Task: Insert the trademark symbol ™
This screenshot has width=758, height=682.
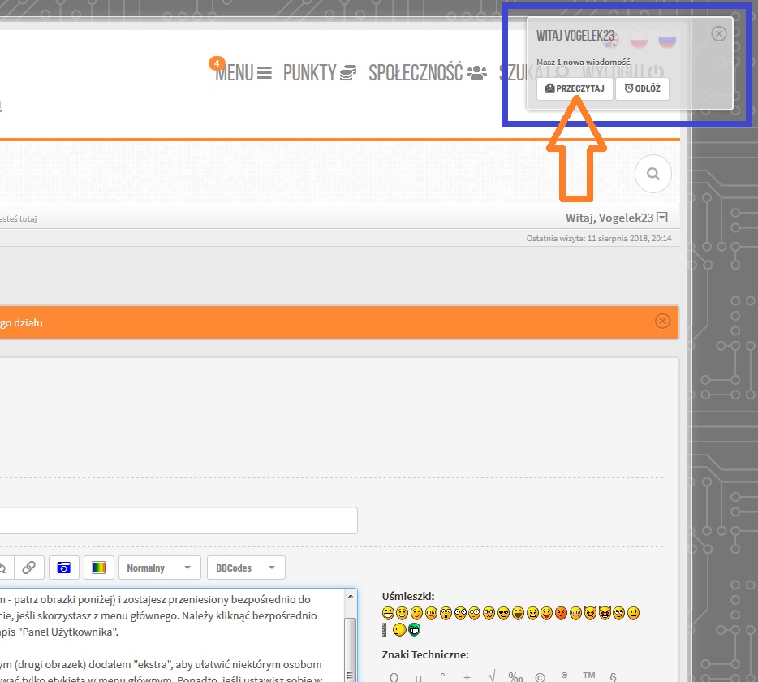Action: pyautogui.click(x=589, y=676)
